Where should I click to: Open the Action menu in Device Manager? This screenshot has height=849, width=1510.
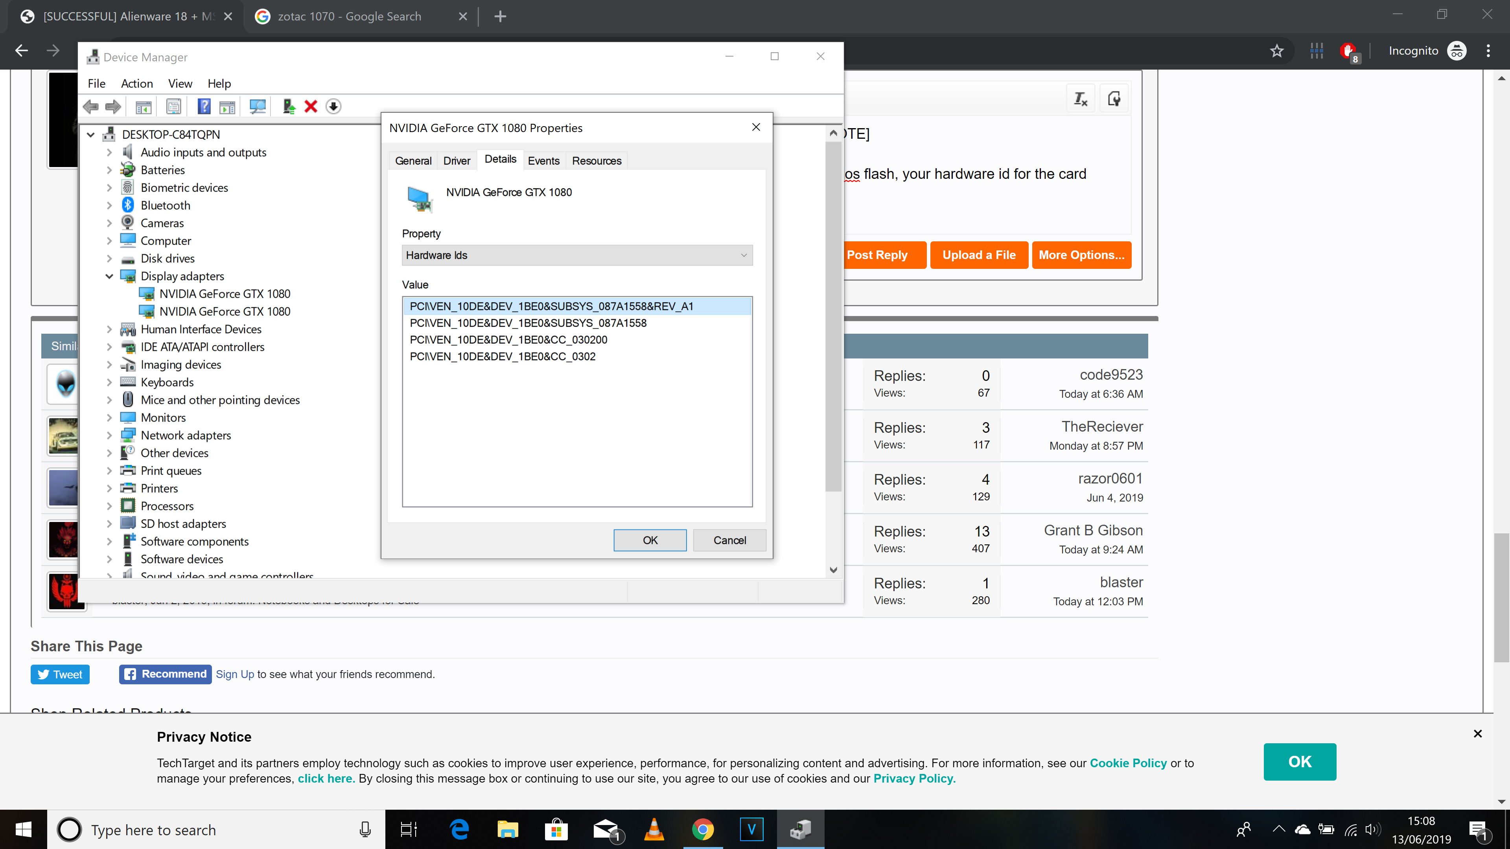tap(136, 84)
